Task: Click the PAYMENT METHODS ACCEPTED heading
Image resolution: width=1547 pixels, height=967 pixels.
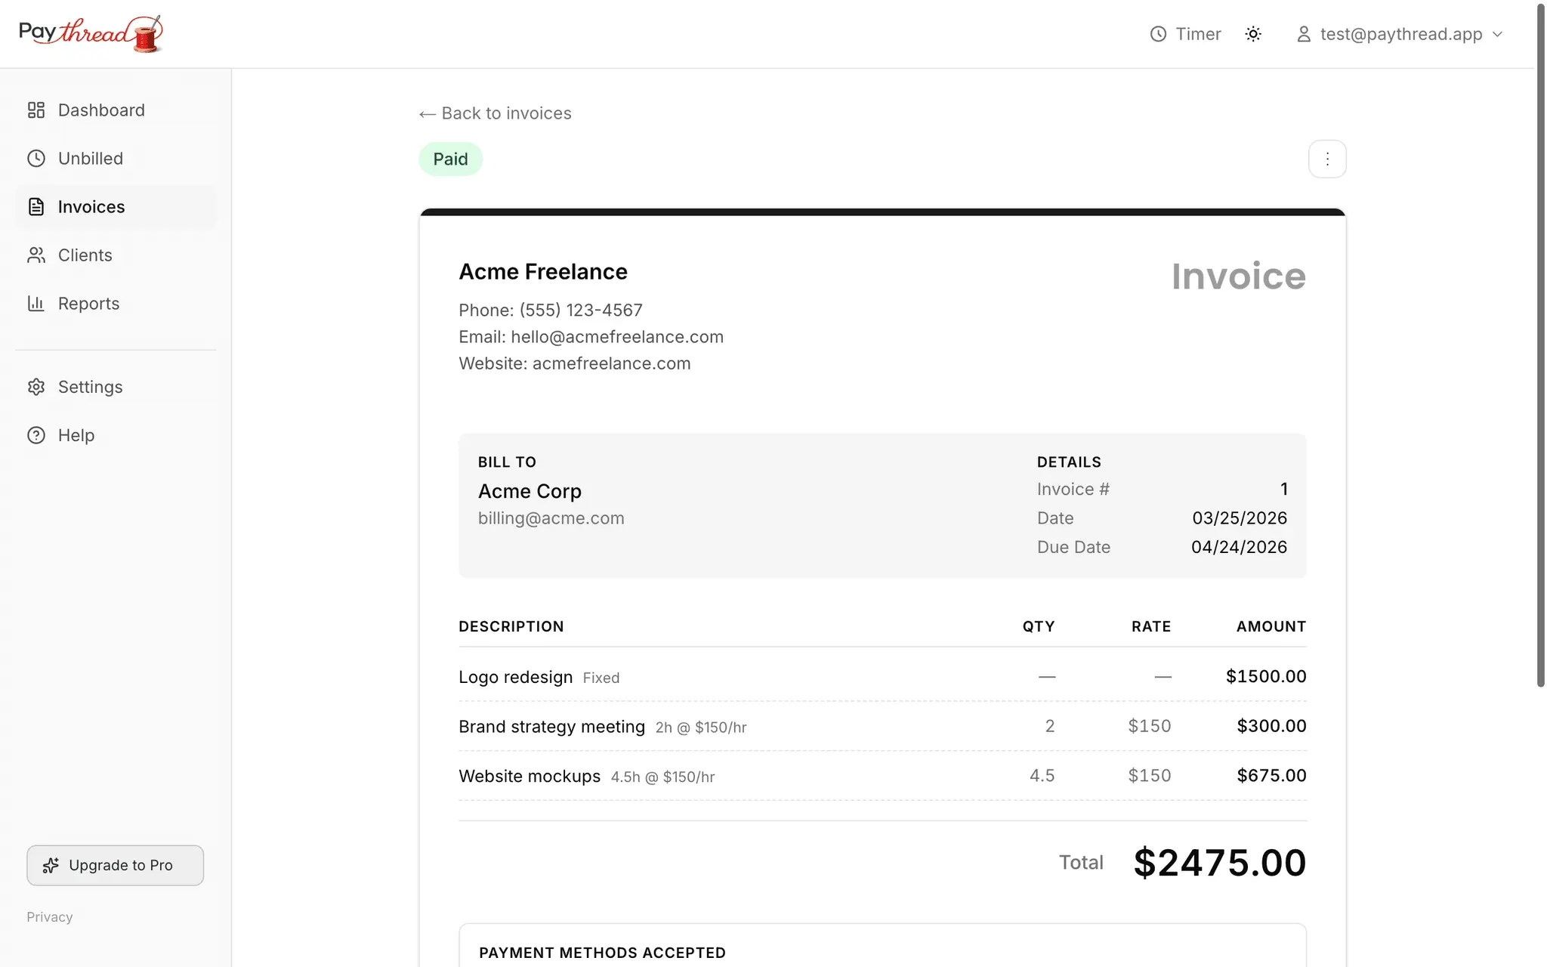Action: coord(602,953)
